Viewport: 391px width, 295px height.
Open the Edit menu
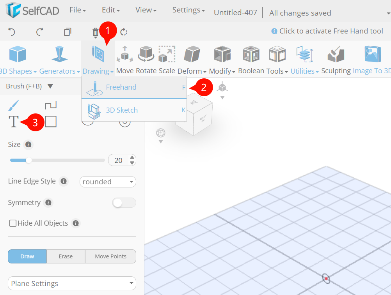(x=111, y=10)
